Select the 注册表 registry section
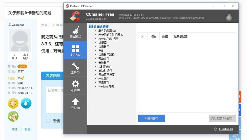This screenshot has height=140, width=247. 75,50
